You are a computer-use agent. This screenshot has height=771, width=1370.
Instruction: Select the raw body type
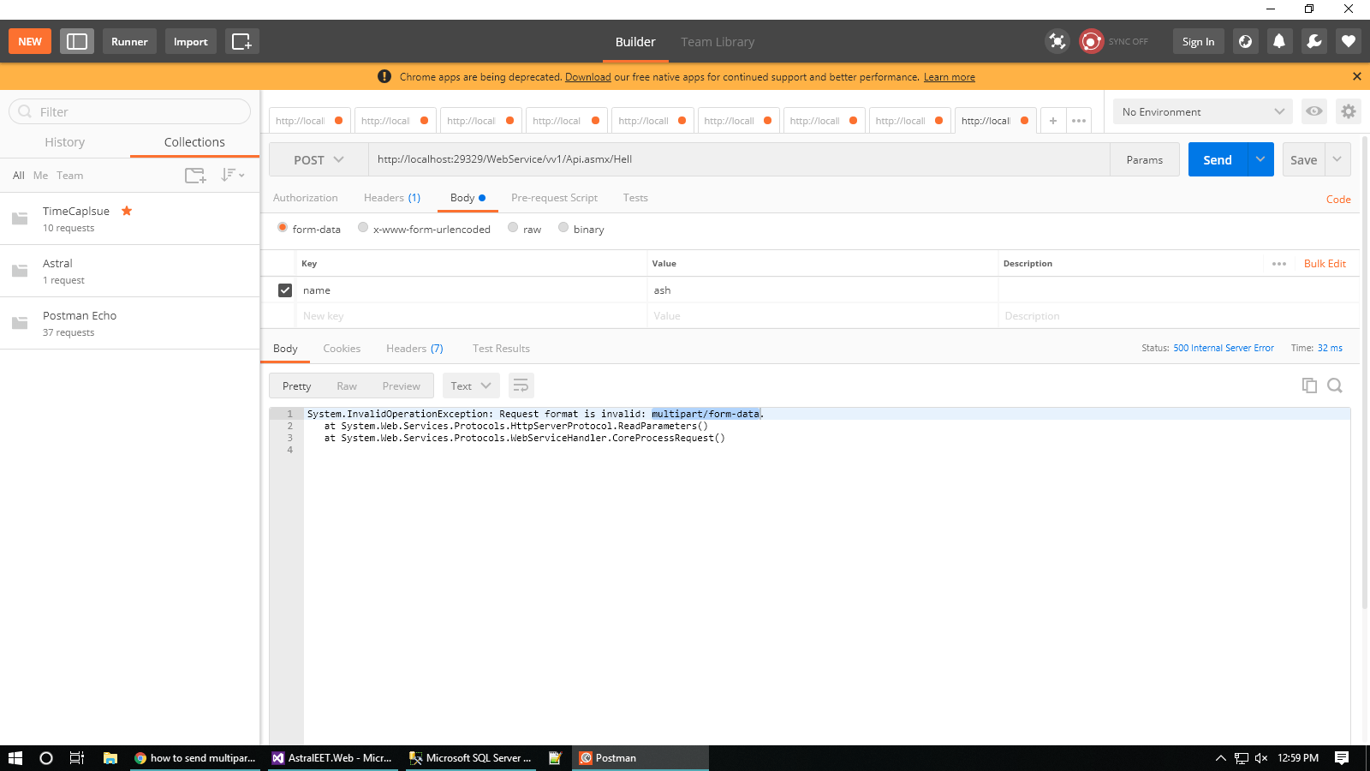point(513,228)
